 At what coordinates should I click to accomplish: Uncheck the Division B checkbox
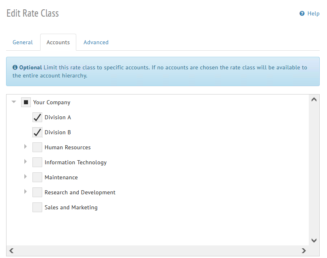(x=37, y=132)
